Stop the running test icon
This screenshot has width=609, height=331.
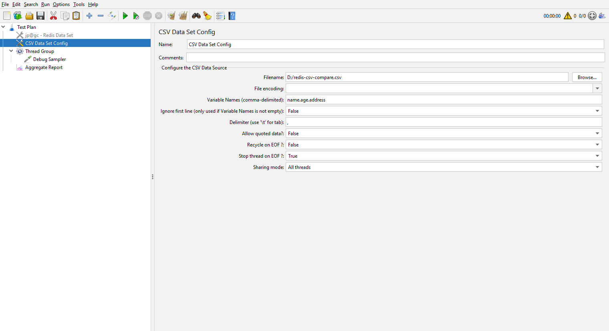[147, 16]
